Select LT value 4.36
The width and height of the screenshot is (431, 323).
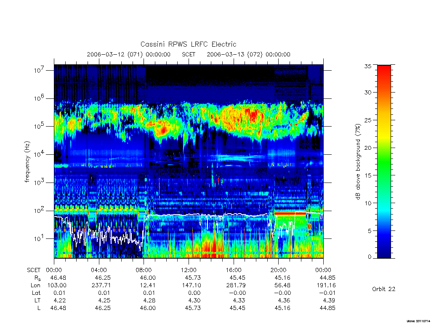284,300
